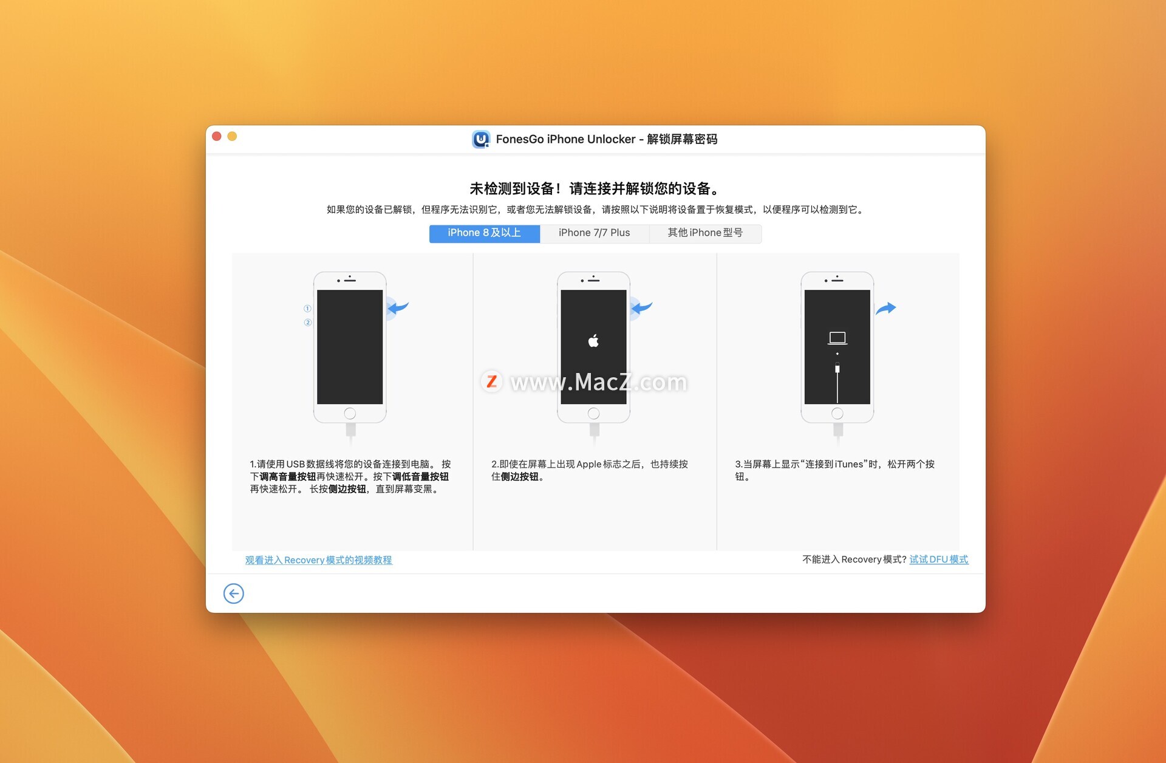Click the text 不能进入 Recovery 模式?
Screen dimensions: 1166x763
pos(854,559)
